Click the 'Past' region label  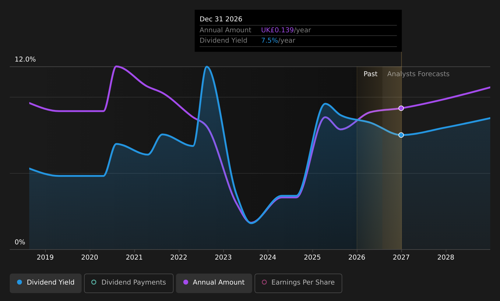point(370,74)
